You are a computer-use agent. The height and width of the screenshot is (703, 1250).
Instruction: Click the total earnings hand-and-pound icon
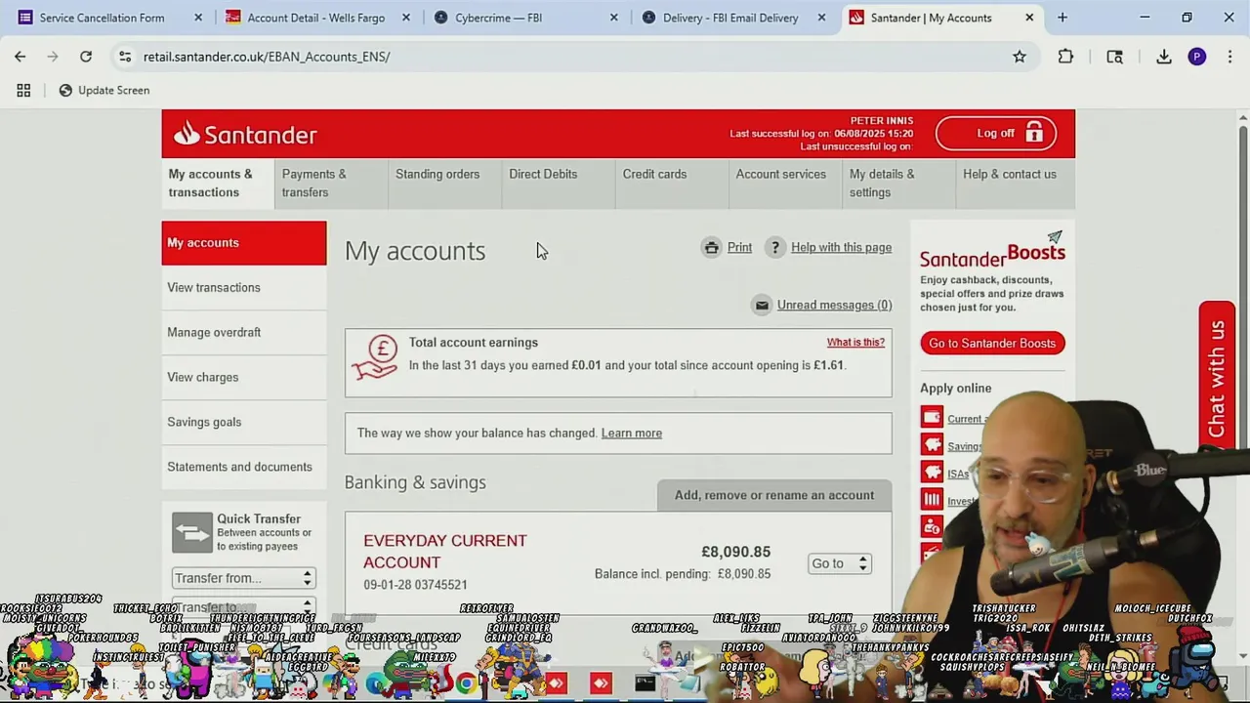coord(375,358)
